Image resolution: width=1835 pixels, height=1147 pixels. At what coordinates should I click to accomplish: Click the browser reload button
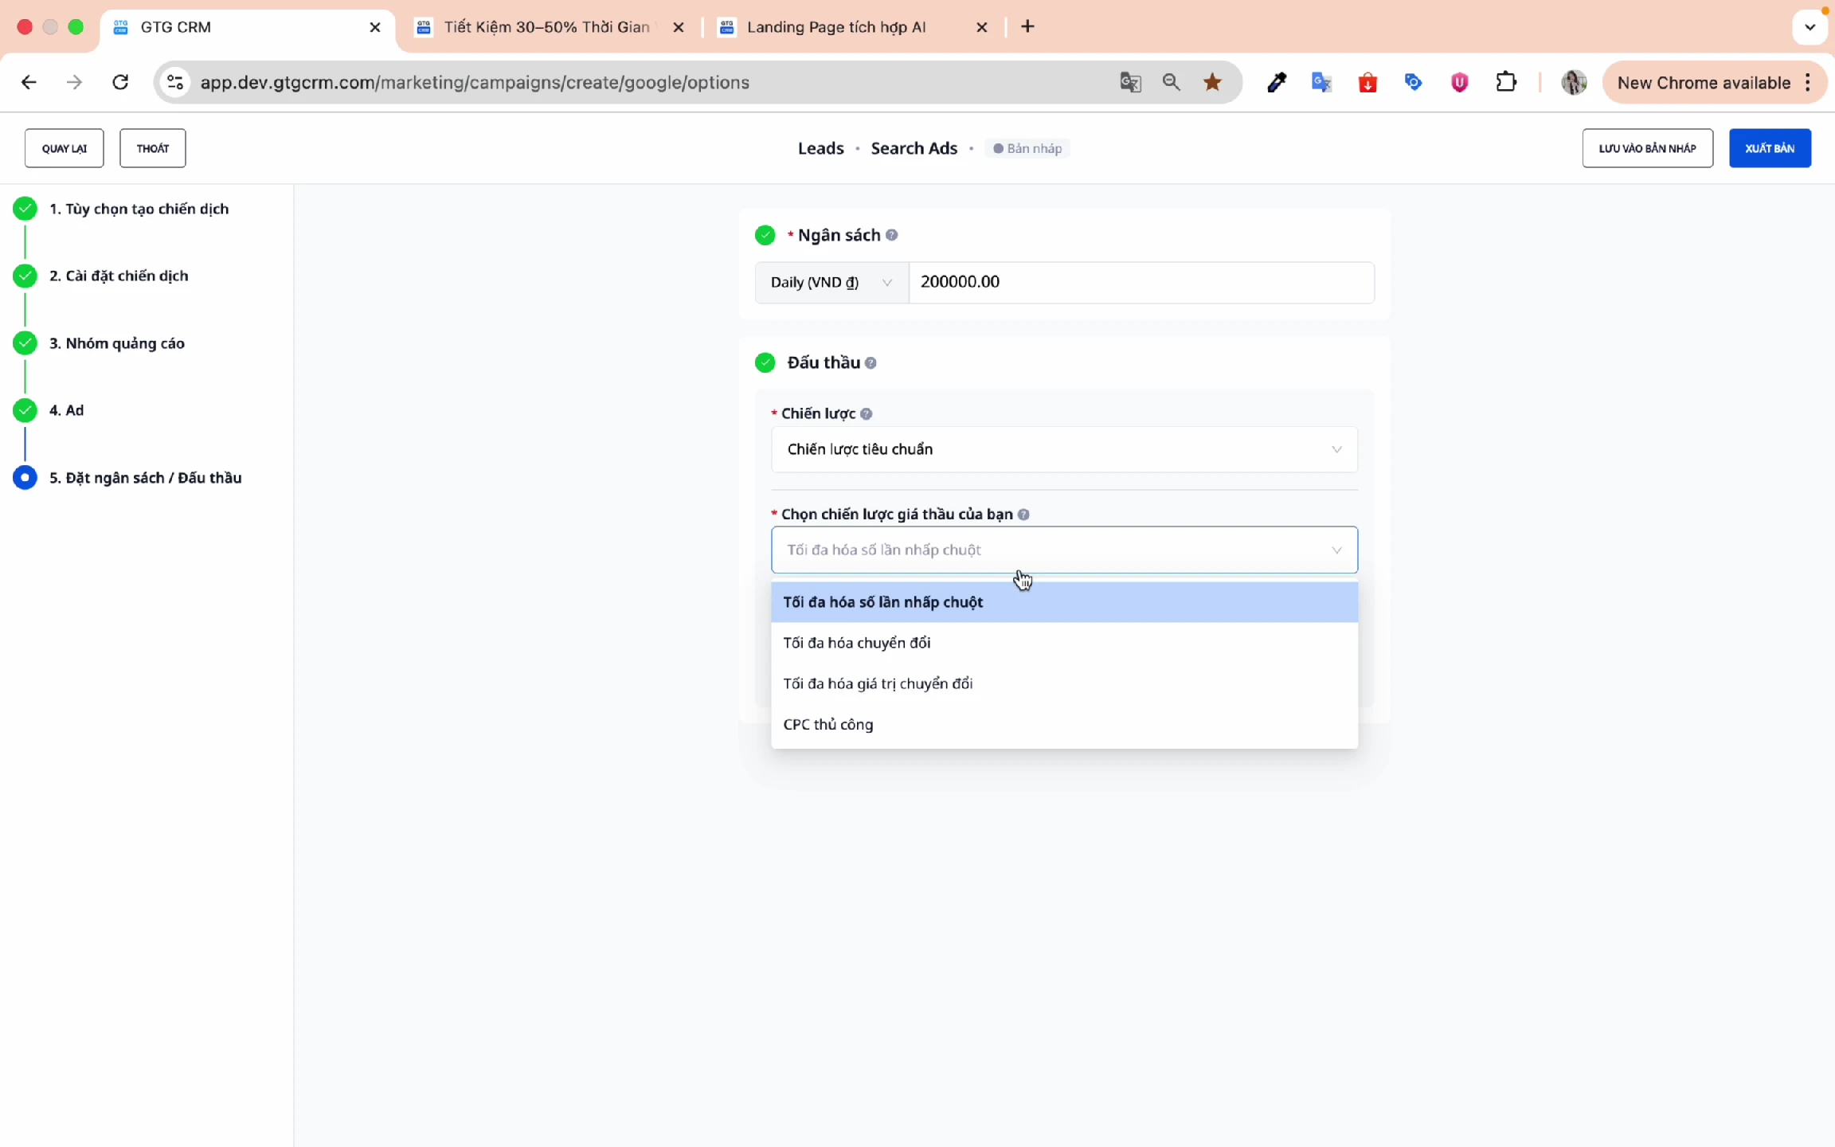[120, 82]
